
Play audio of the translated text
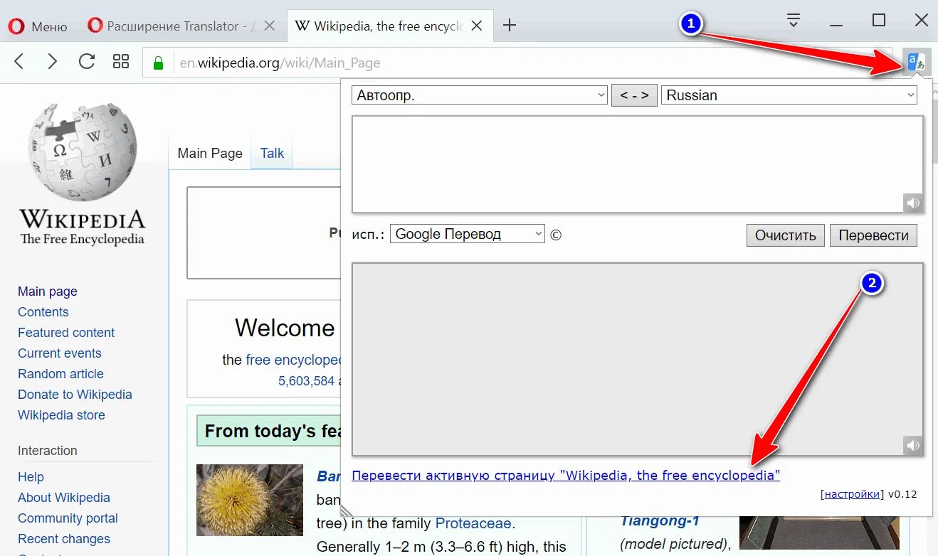(x=913, y=446)
